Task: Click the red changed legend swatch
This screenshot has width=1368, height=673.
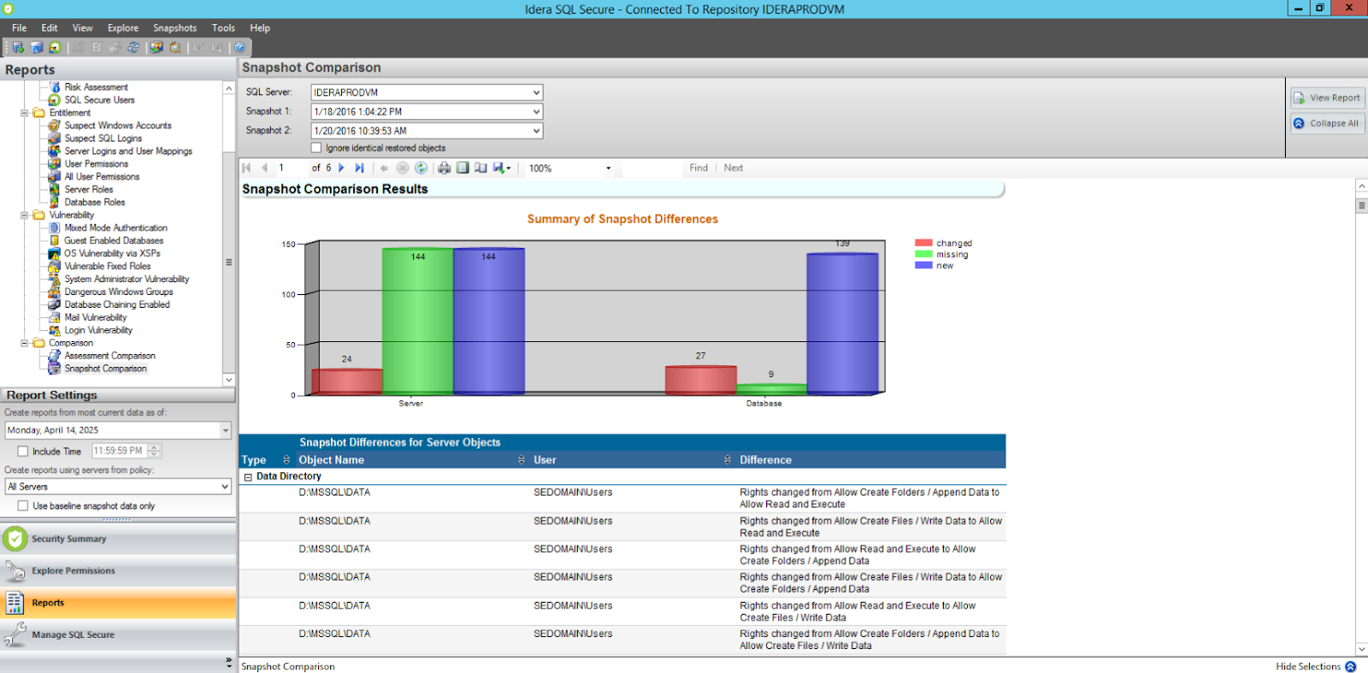Action: pos(923,244)
